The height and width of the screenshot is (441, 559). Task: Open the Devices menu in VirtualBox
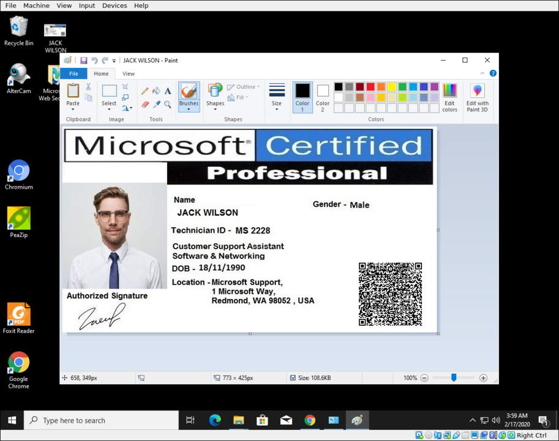(114, 6)
